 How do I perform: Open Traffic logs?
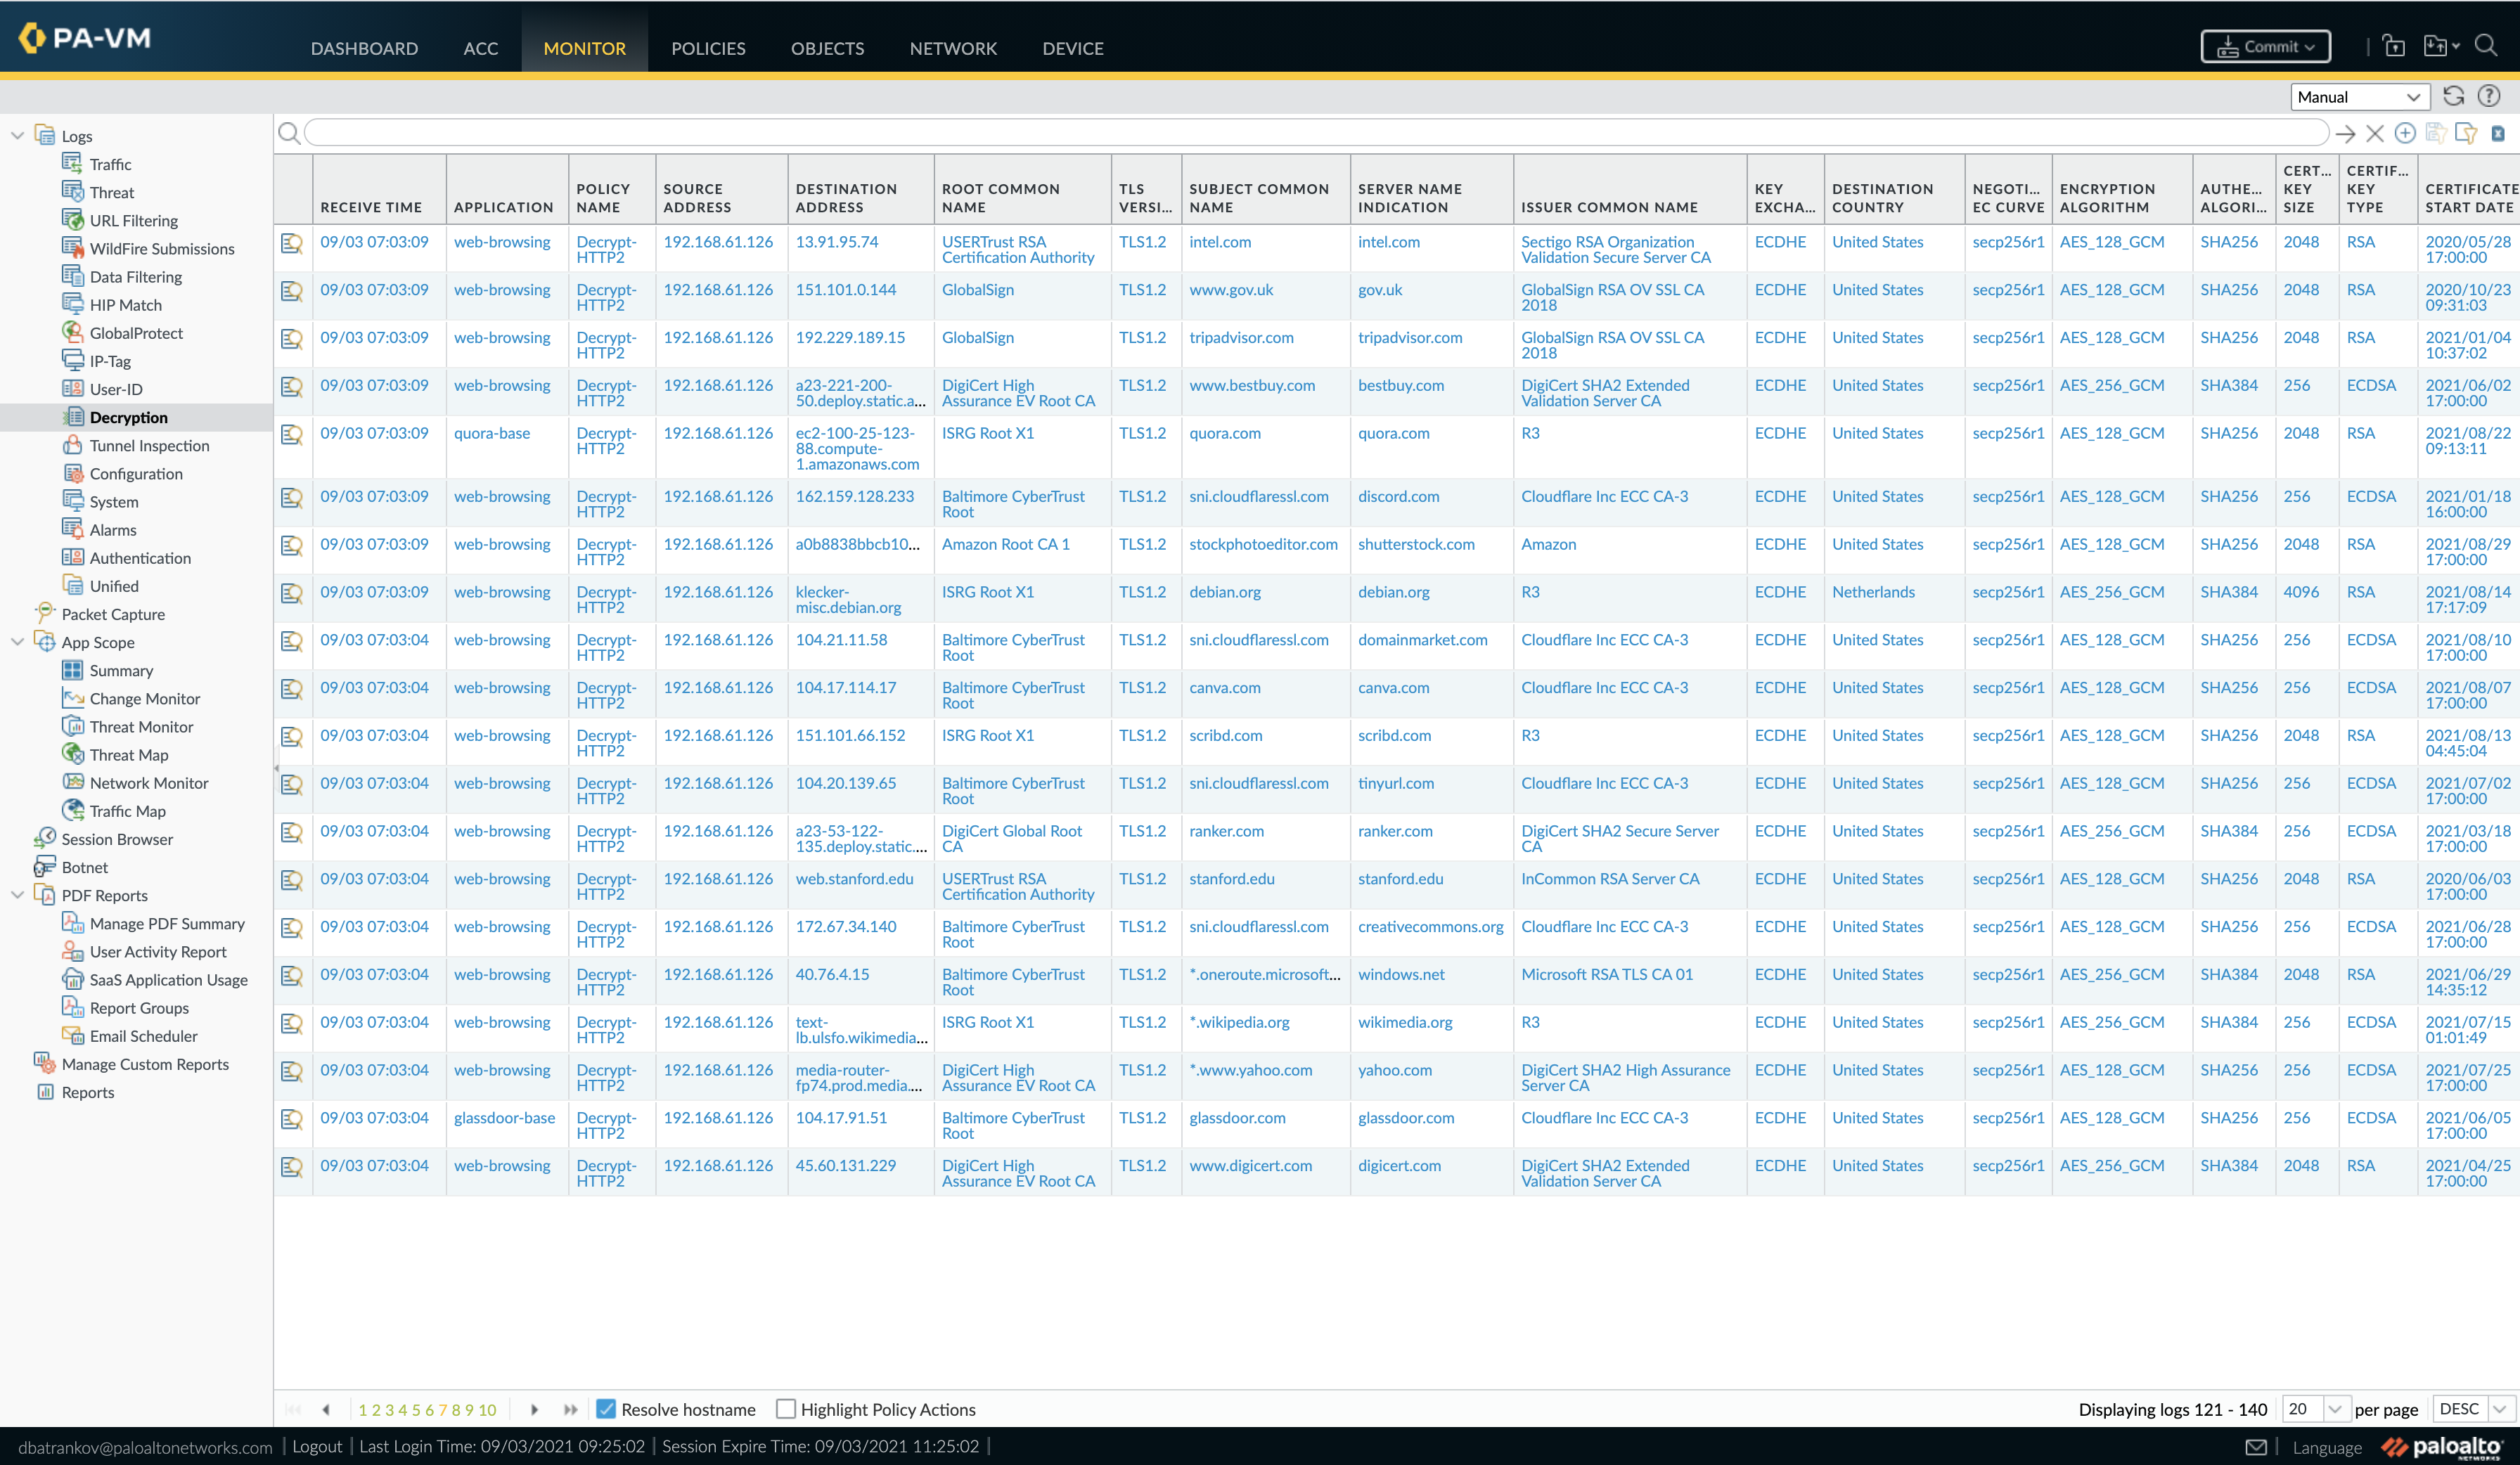[110, 164]
